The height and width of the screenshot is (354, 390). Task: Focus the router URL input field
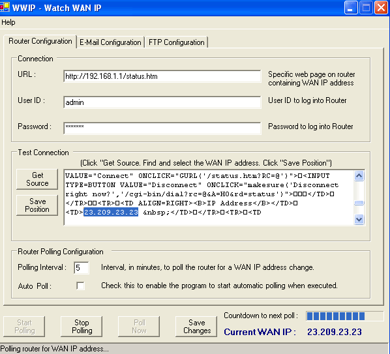(x=162, y=76)
